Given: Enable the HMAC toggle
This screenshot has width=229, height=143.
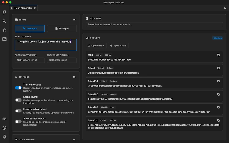Looking at the screenshot, I should [x=18, y=100].
